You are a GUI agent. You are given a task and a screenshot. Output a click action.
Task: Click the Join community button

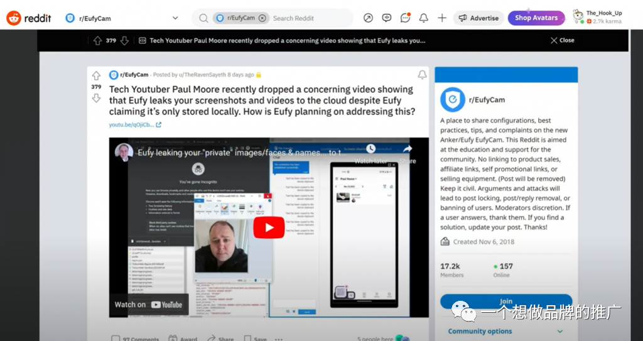[x=506, y=301]
